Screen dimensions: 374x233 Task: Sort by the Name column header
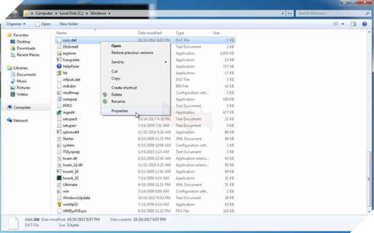(61, 33)
